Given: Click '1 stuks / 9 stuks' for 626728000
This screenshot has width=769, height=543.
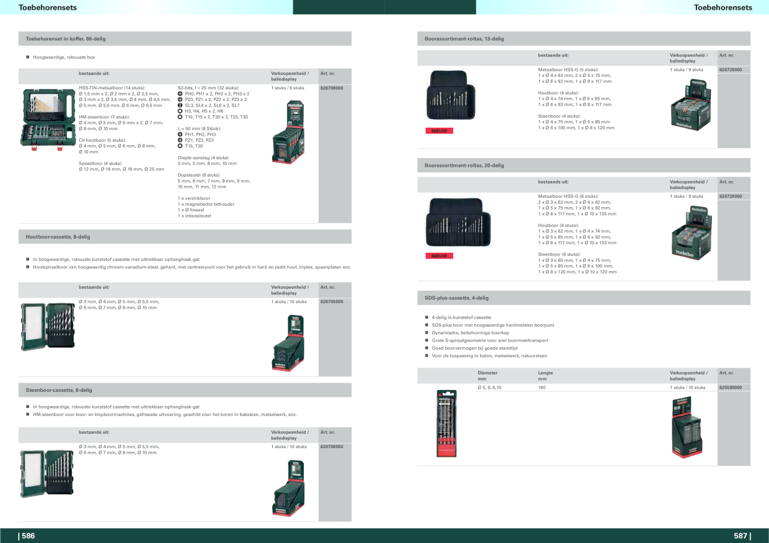Looking at the screenshot, I should [687, 70].
